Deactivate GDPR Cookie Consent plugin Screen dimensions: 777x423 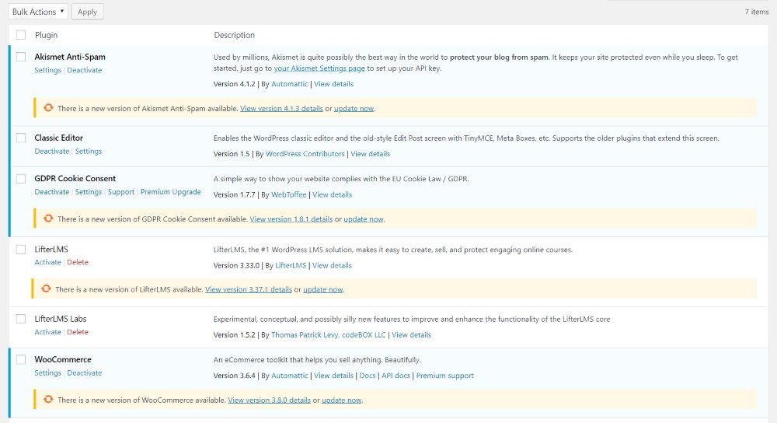[x=51, y=191]
